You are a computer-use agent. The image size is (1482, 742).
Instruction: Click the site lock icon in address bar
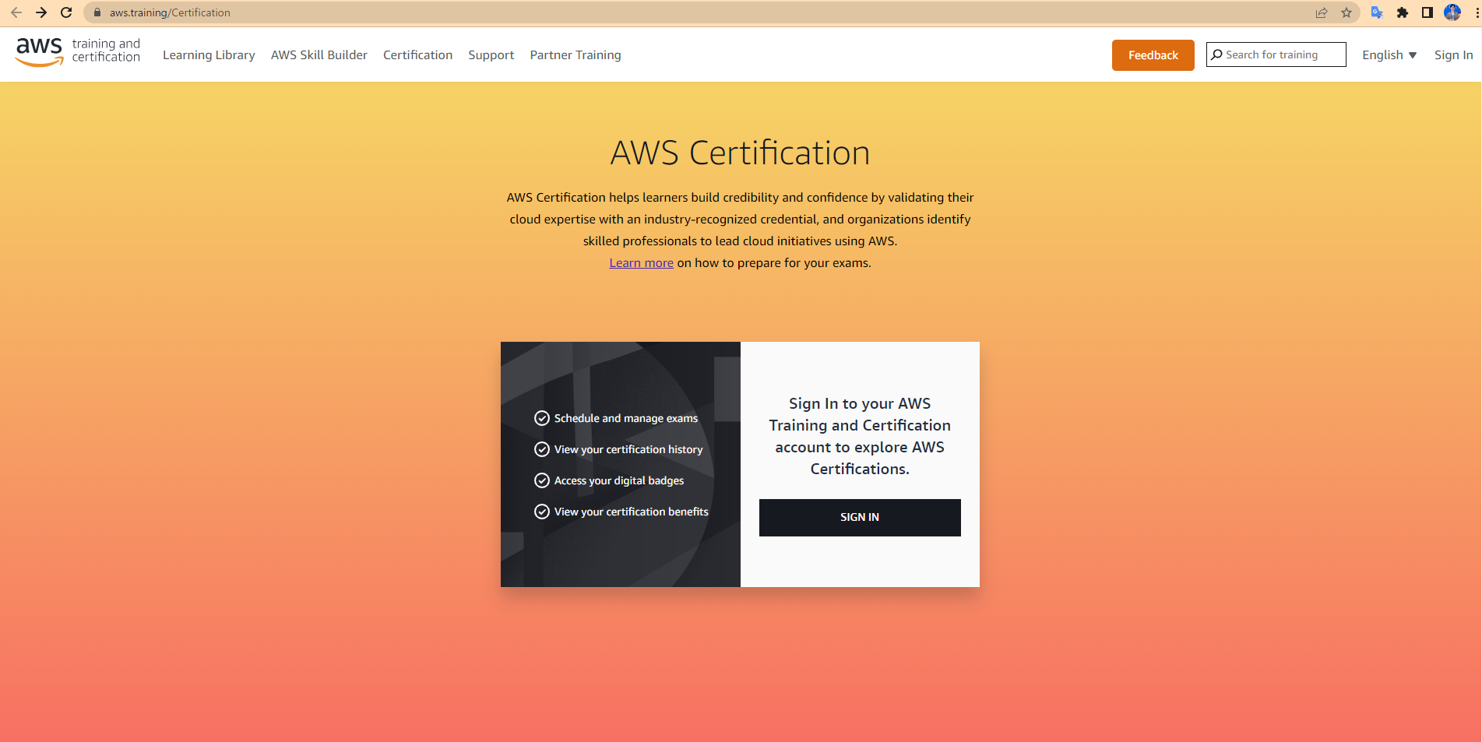(x=97, y=12)
